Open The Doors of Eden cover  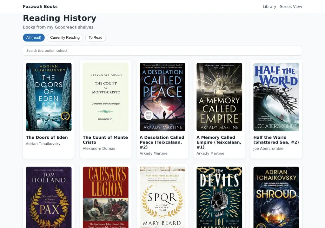tap(49, 97)
